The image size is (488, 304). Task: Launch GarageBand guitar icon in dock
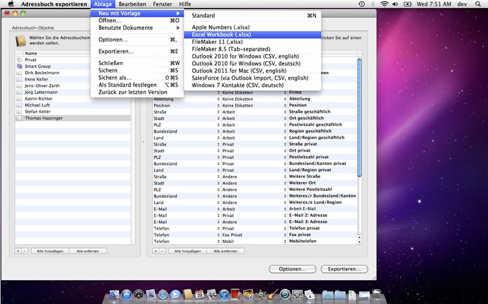273,294
